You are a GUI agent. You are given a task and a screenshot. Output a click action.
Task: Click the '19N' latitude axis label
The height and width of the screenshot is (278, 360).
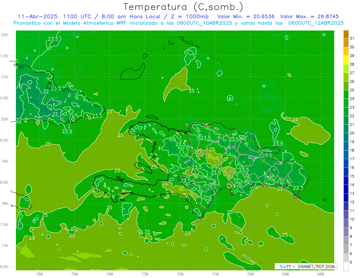click(x=5, y=161)
